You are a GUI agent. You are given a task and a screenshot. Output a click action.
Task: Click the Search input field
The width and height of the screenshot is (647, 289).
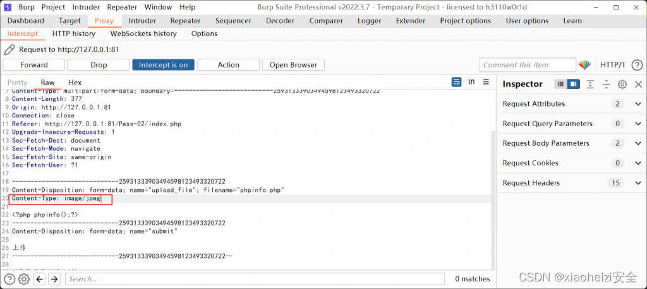click(255, 279)
